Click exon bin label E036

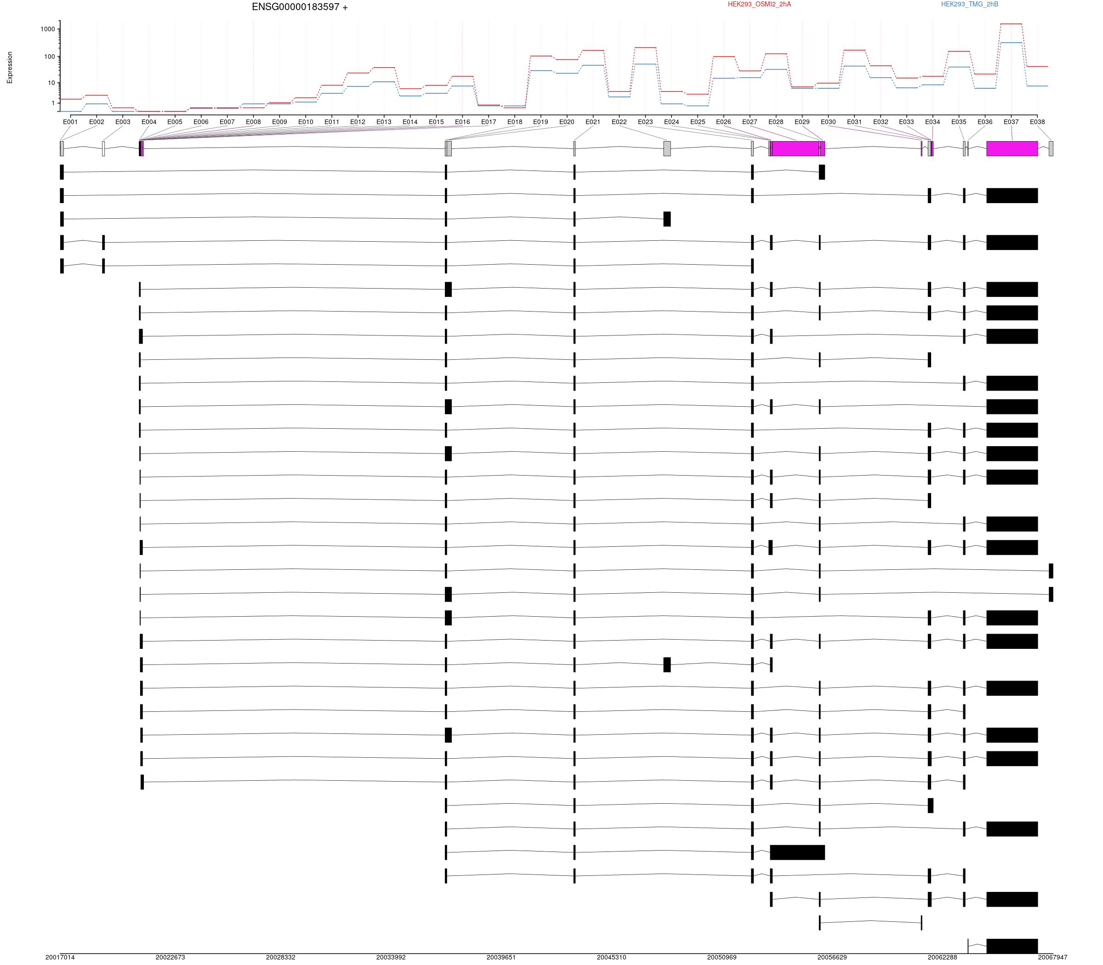click(x=985, y=122)
